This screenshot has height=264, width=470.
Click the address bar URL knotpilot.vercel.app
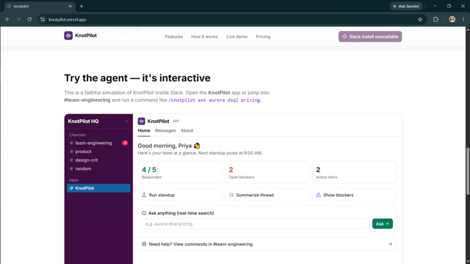click(x=67, y=19)
